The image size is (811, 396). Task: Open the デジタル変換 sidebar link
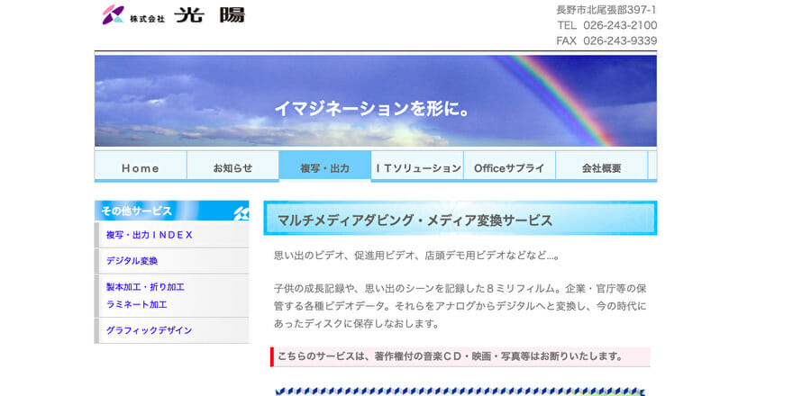132,261
